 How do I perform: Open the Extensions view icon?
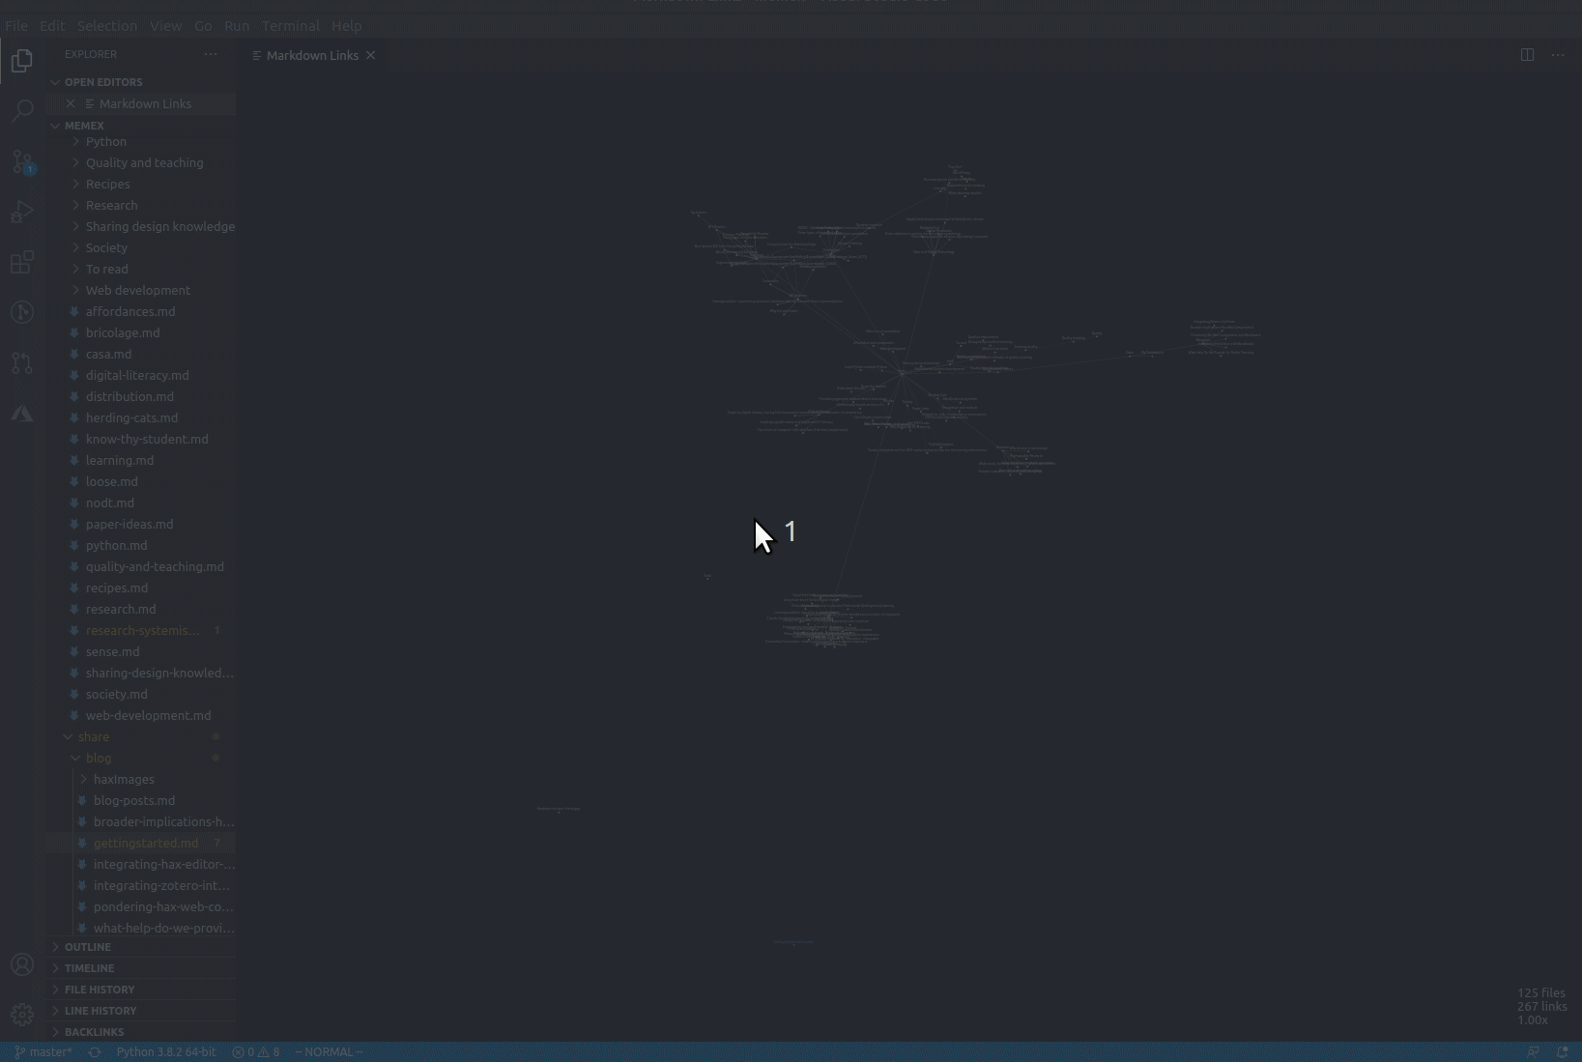(x=22, y=262)
